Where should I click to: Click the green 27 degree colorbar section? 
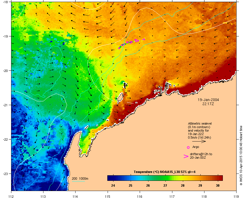coord(165,178)
